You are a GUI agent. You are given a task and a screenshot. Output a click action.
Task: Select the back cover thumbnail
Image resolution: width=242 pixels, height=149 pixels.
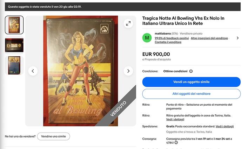click(x=14, y=65)
